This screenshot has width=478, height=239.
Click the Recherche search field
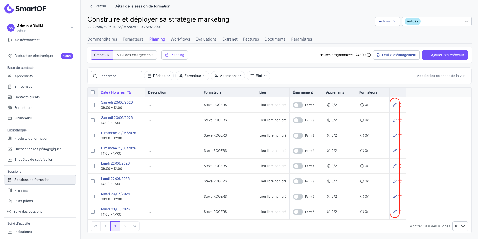116,76
